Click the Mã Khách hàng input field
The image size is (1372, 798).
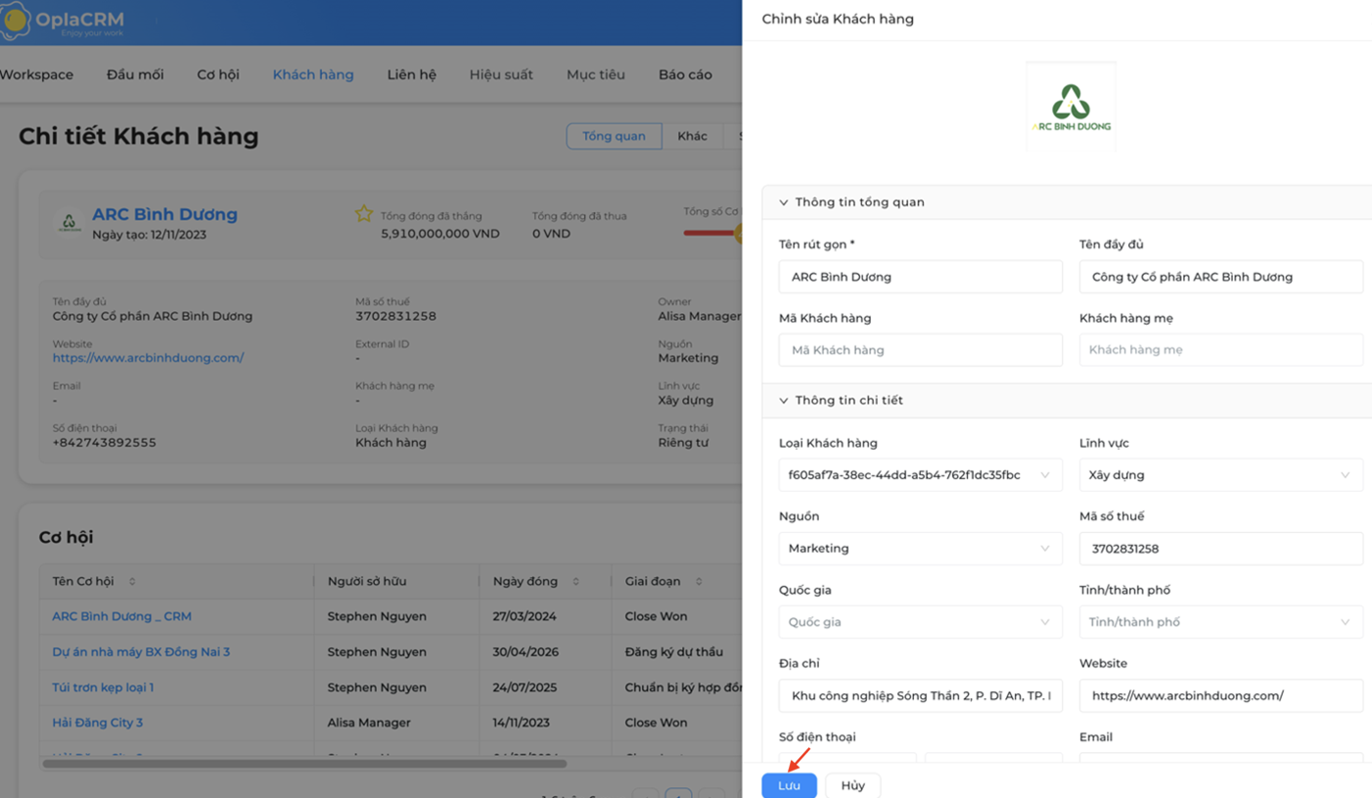click(x=920, y=350)
